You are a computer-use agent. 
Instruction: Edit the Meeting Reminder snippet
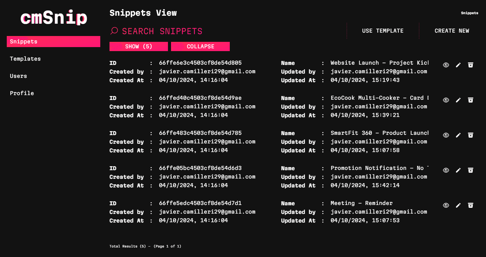point(458,205)
